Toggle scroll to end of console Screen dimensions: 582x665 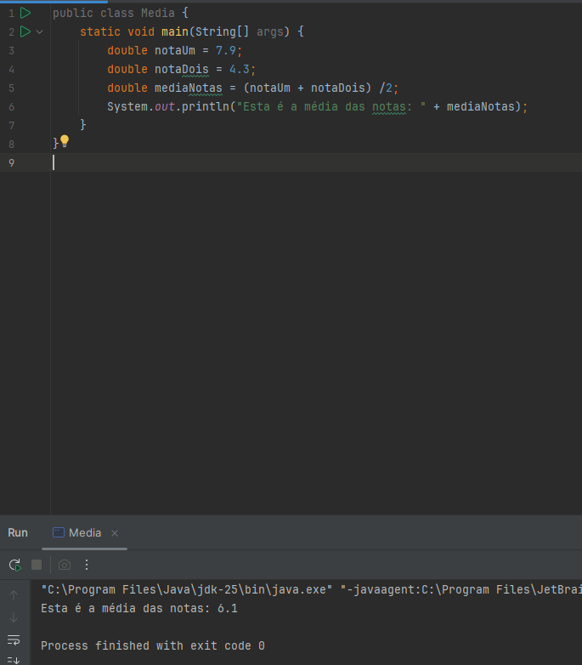pyautogui.click(x=14, y=659)
